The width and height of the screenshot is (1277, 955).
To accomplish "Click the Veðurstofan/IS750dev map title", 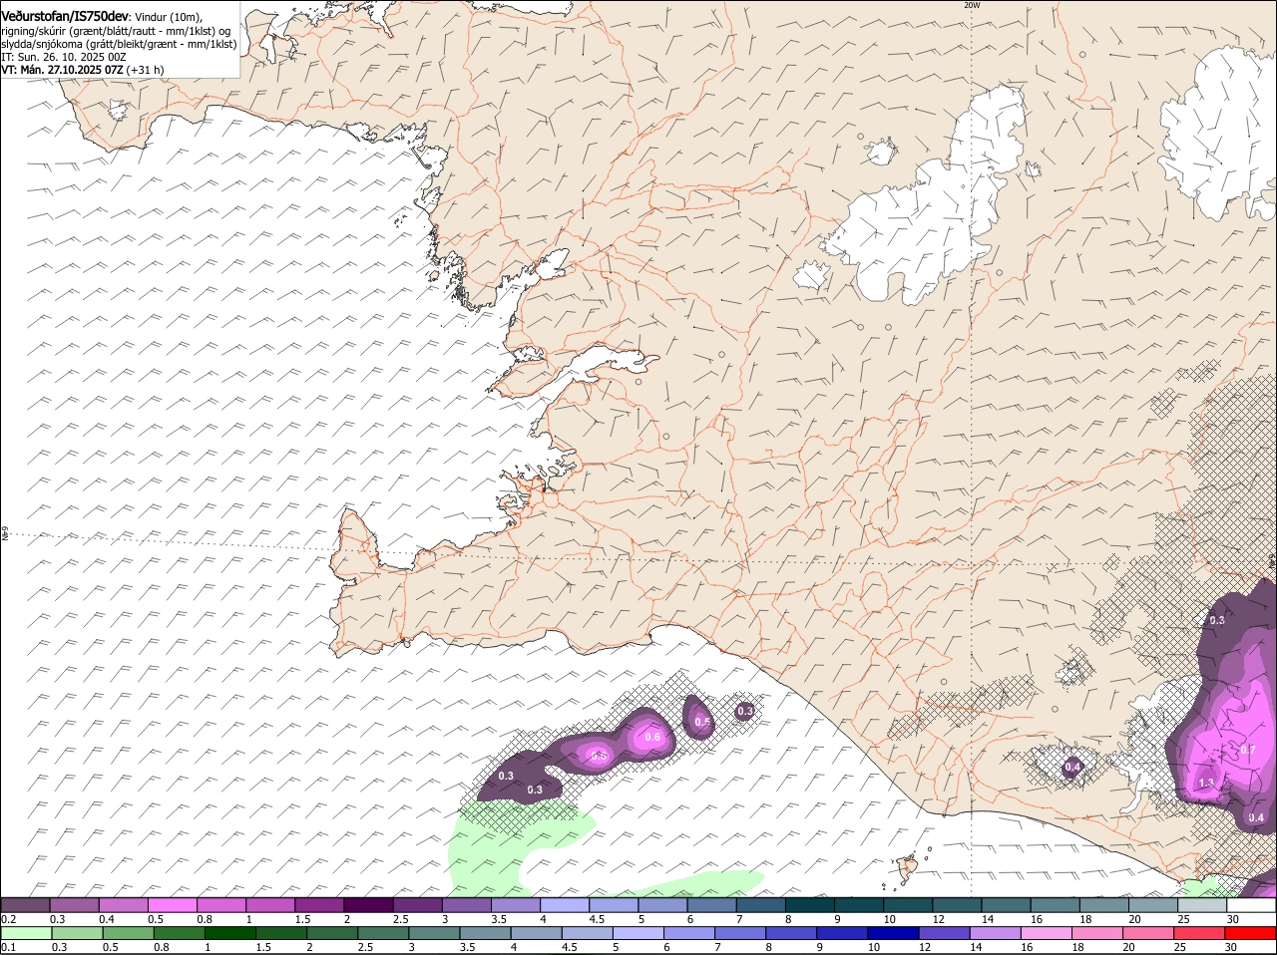I will click(65, 17).
